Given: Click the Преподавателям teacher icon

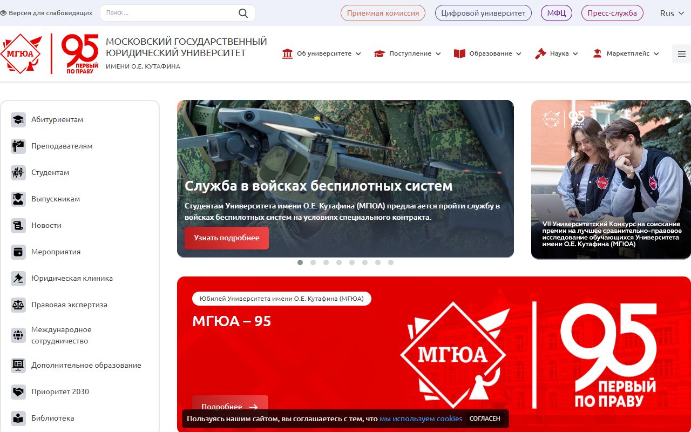Looking at the screenshot, I should click(x=18, y=146).
